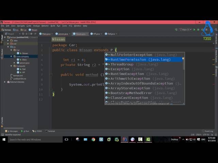Viewport: 218px width, 163px height.
Task: Open the Build menu
Action: pos(53,26)
